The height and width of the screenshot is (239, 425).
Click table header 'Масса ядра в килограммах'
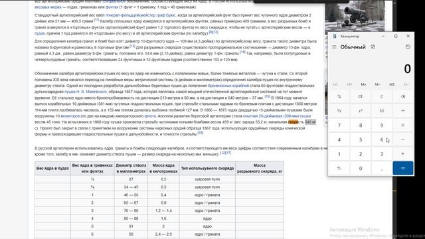(163, 168)
